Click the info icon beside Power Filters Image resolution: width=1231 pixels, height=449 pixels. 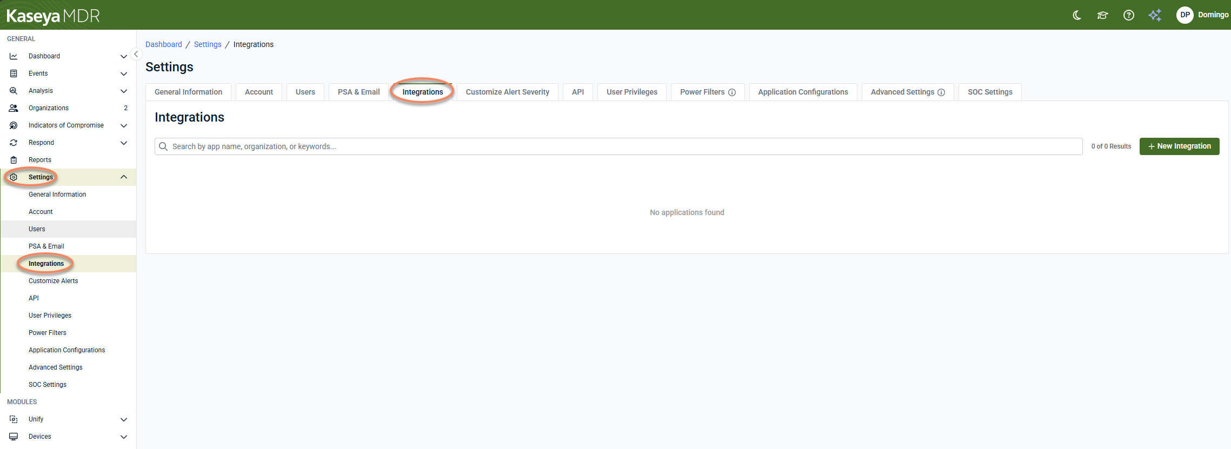coord(732,92)
